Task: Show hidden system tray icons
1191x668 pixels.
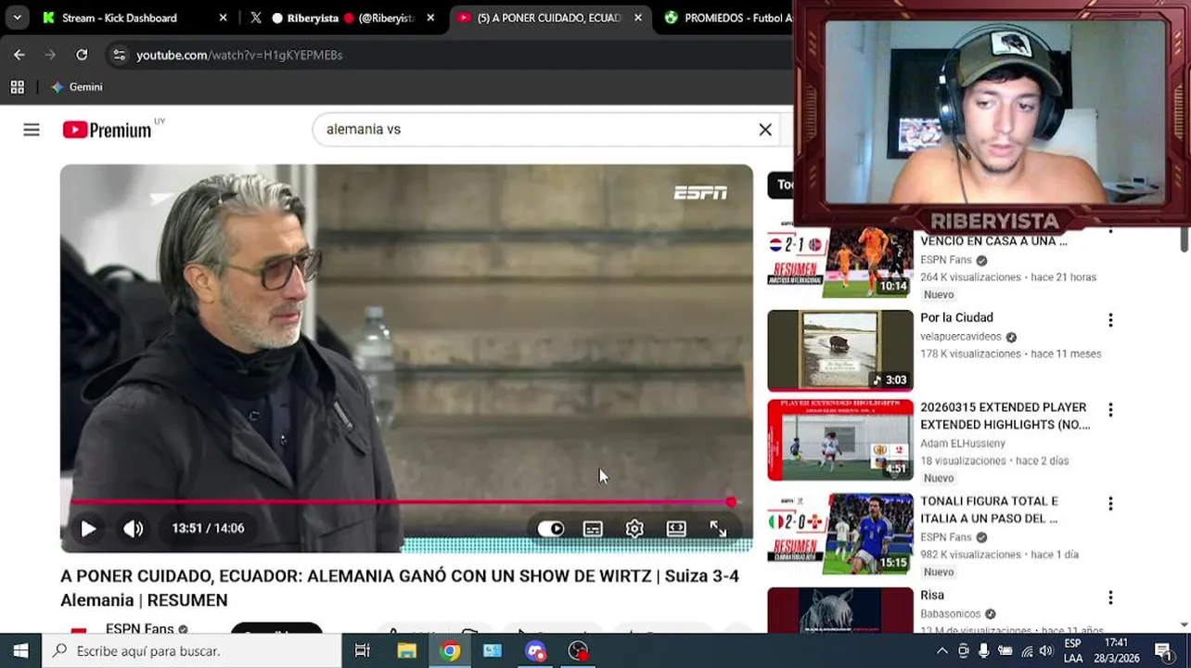Action: click(x=941, y=650)
